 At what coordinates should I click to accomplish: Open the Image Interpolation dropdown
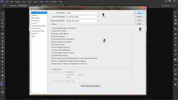coord(82,21)
